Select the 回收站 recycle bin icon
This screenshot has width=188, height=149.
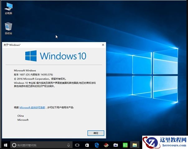point(8,28)
